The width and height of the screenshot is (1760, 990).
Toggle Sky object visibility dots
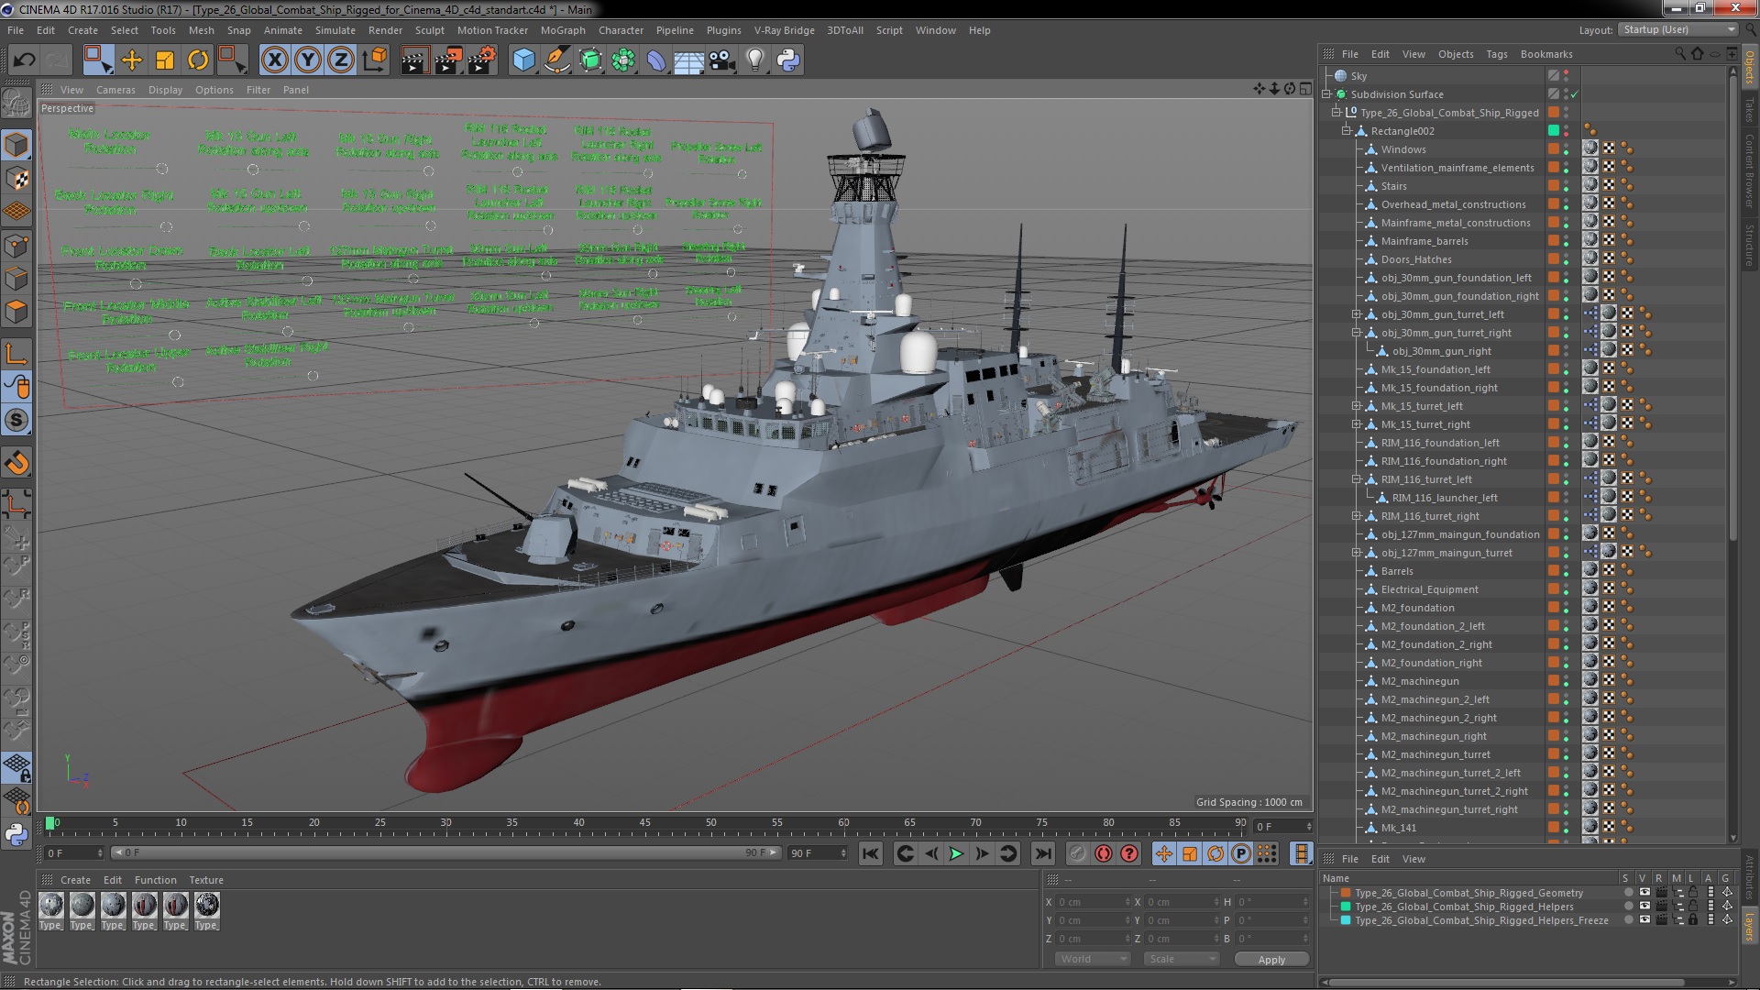click(x=1567, y=76)
